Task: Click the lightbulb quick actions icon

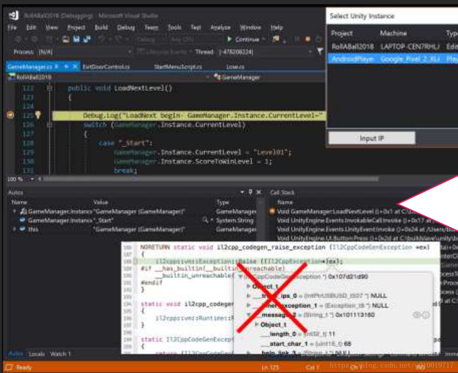Action: pyautogui.click(x=38, y=115)
